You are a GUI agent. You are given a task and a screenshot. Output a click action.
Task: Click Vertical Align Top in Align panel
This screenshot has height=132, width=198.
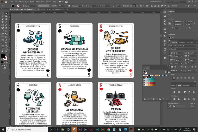pyautogui.click(x=185, y=92)
